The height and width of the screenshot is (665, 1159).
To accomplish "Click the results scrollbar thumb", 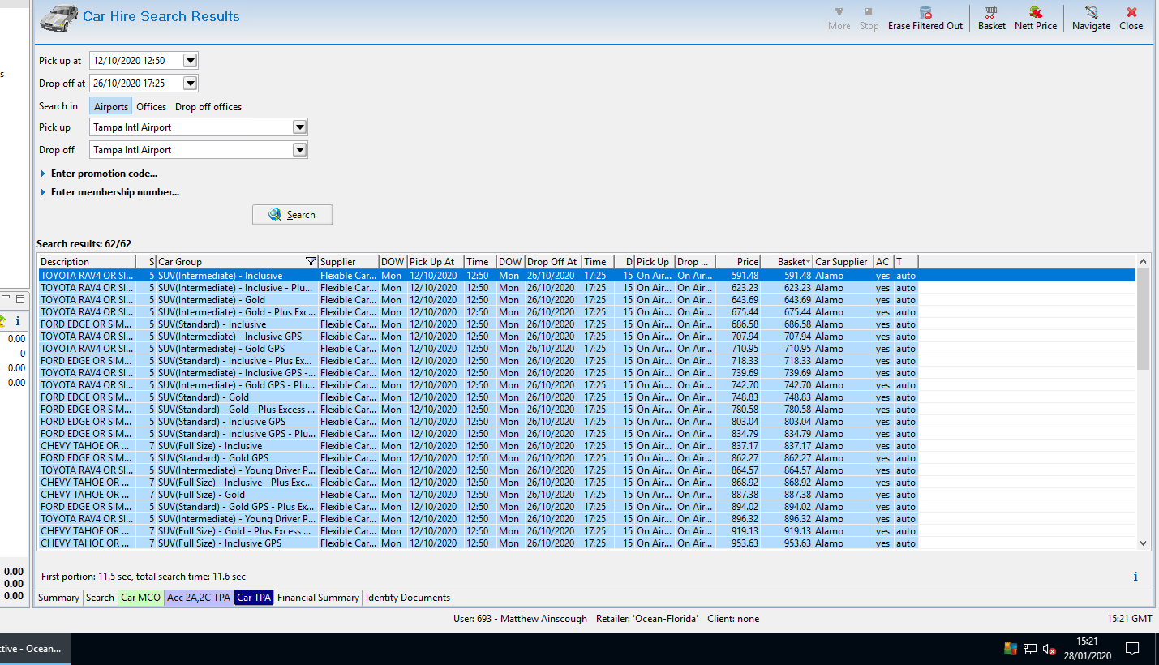I will point(1144,319).
